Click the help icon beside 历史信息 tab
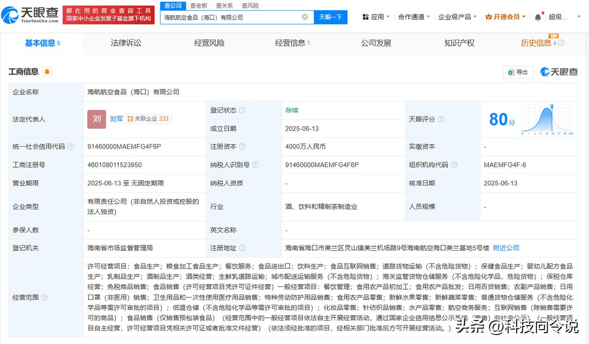 pos(561,43)
